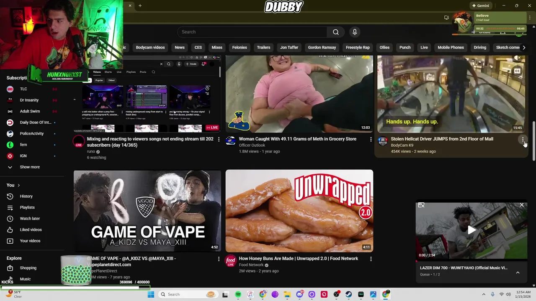
Task: Open Your videos in sidebar
Action: click(30, 241)
